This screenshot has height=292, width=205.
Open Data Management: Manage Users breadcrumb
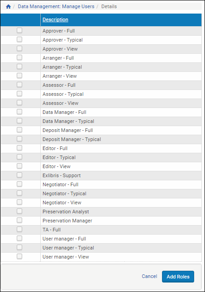pos(56,6)
